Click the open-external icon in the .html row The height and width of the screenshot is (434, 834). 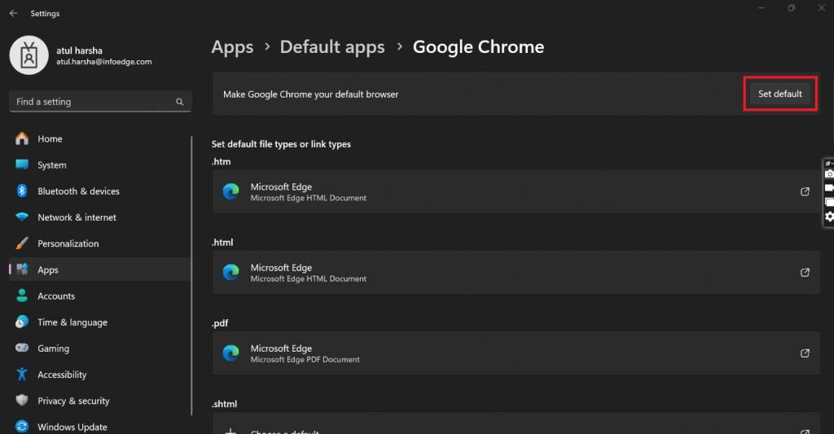click(805, 272)
